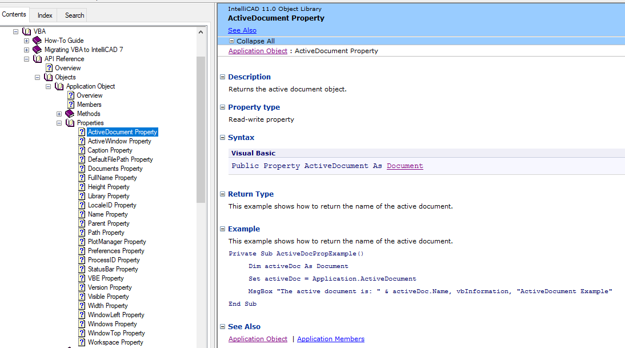Click the PlotManager Property topic icon
Image resolution: width=625 pixels, height=348 pixels.
[82, 242]
